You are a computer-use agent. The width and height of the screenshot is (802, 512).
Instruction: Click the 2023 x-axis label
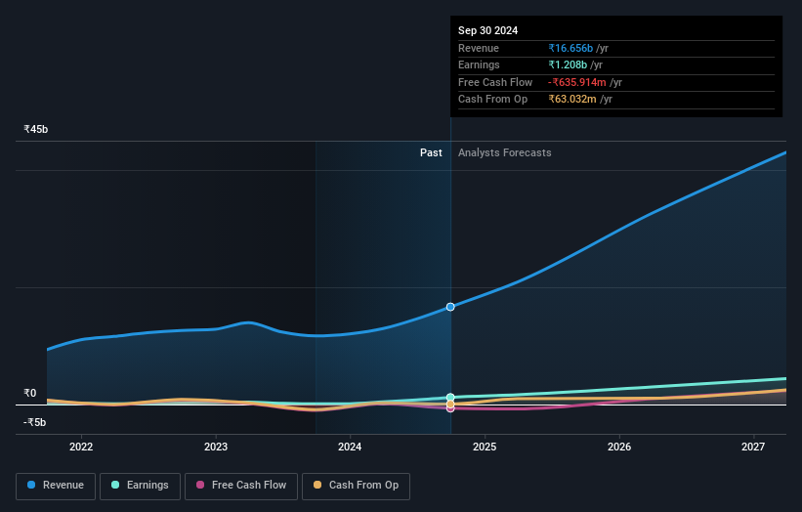216,448
